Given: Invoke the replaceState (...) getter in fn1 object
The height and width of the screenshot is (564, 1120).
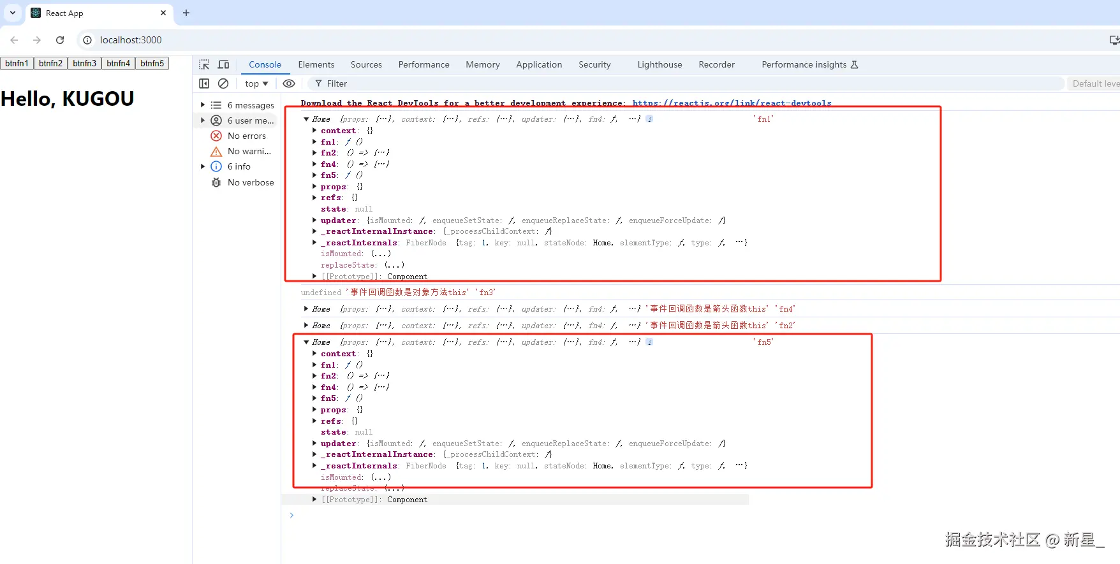Looking at the screenshot, I should tap(394, 265).
